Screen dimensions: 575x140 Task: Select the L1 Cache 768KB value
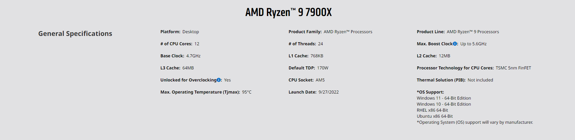click(x=317, y=56)
